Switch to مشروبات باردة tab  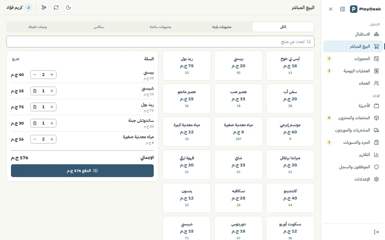click(x=222, y=27)
